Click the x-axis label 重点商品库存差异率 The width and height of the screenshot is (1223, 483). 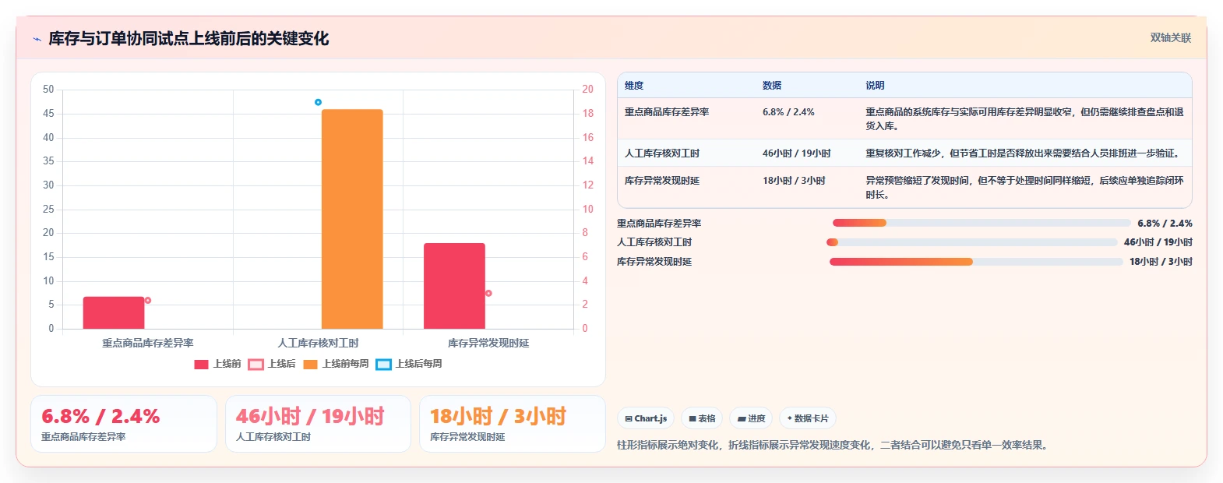tap(148, 343)
